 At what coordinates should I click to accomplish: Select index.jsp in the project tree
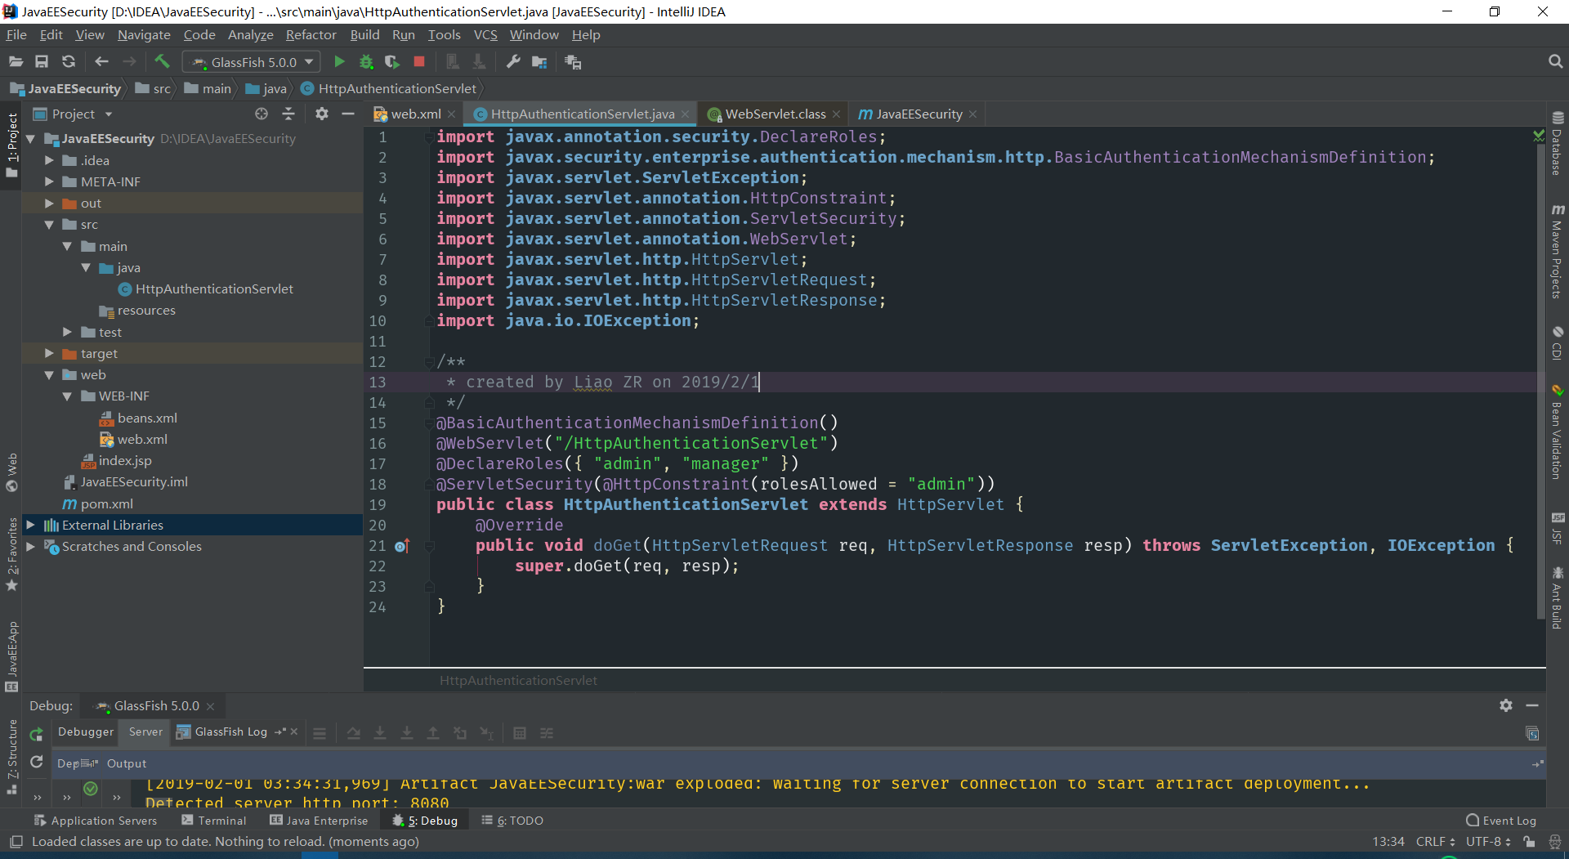tap(116, 461)
